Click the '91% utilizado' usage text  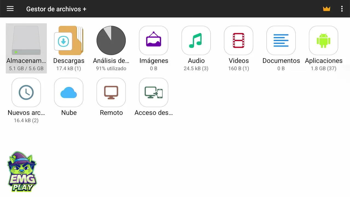point(111,68)
